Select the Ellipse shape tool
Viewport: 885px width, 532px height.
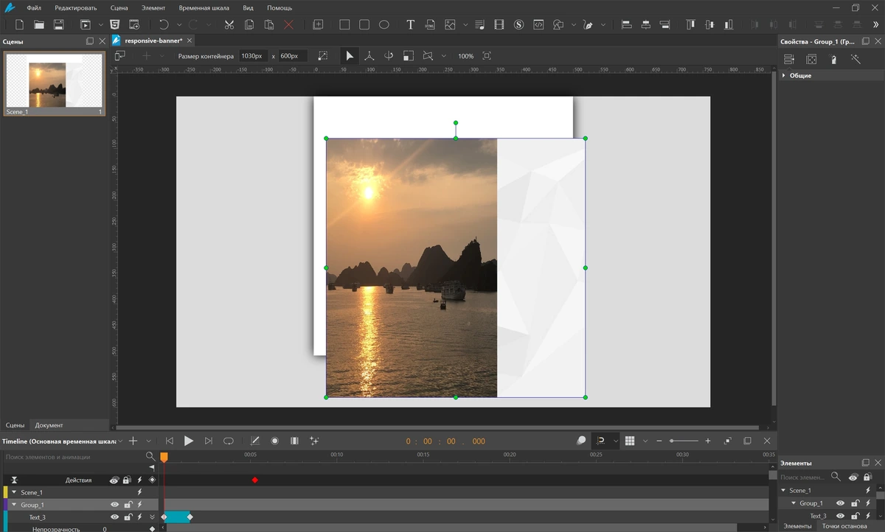[384, 25]
